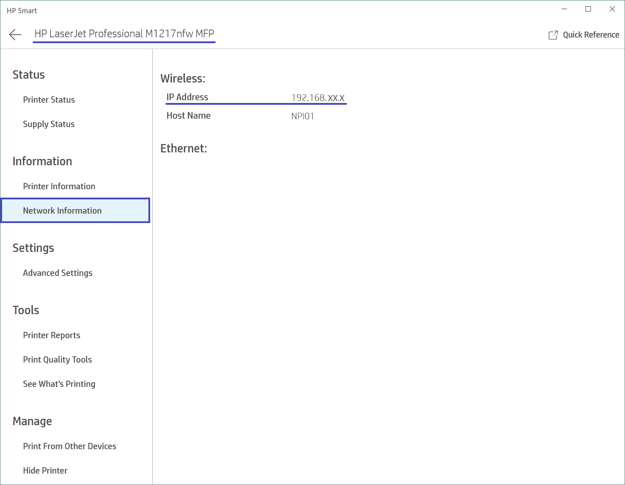Maximize the HP Smart window
The width and height of the screenshot is (625, 485).
pyautogui.click(x=588, y=9)
